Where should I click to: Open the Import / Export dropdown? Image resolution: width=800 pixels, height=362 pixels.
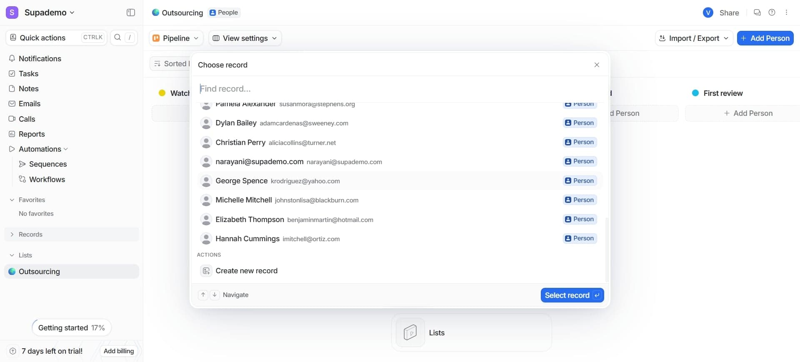pos(694,38)
